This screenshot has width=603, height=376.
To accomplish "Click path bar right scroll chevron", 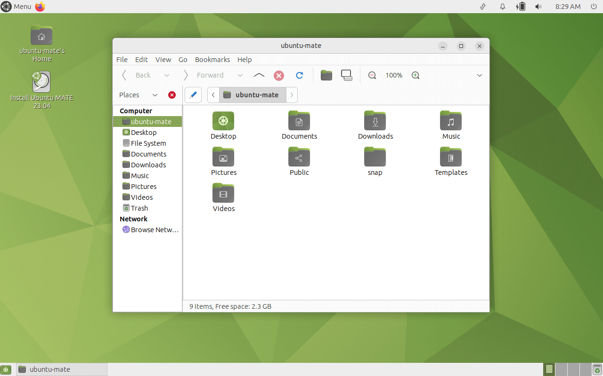I will tap(292, 95).
